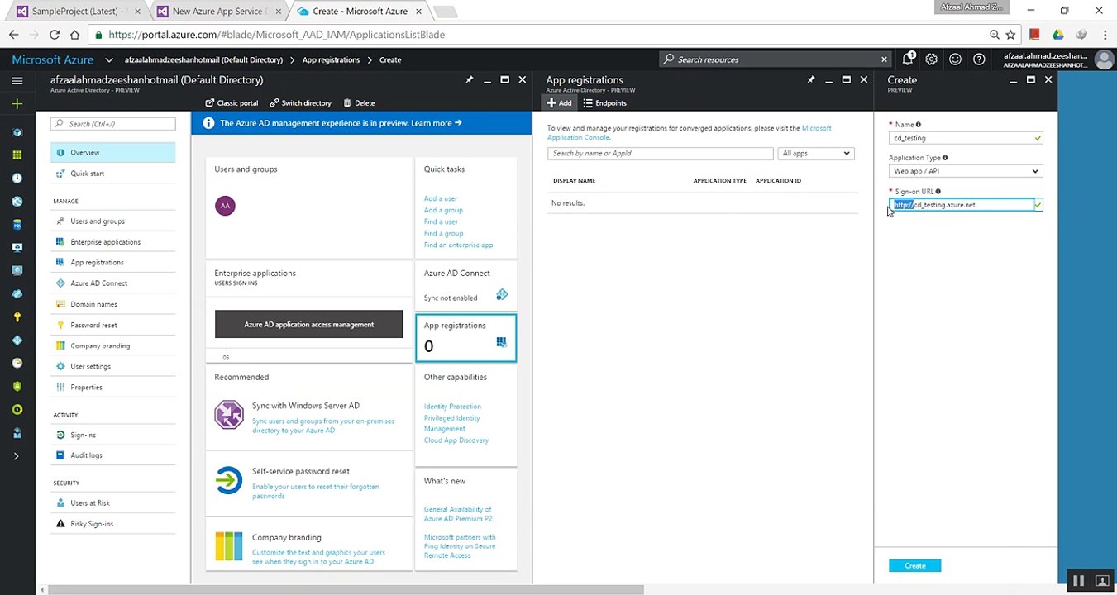The width and height of the screenshot is (1117, 595).
Task: Click the user account avatar
Action: pyautogui.click(x=1104, y=59)
